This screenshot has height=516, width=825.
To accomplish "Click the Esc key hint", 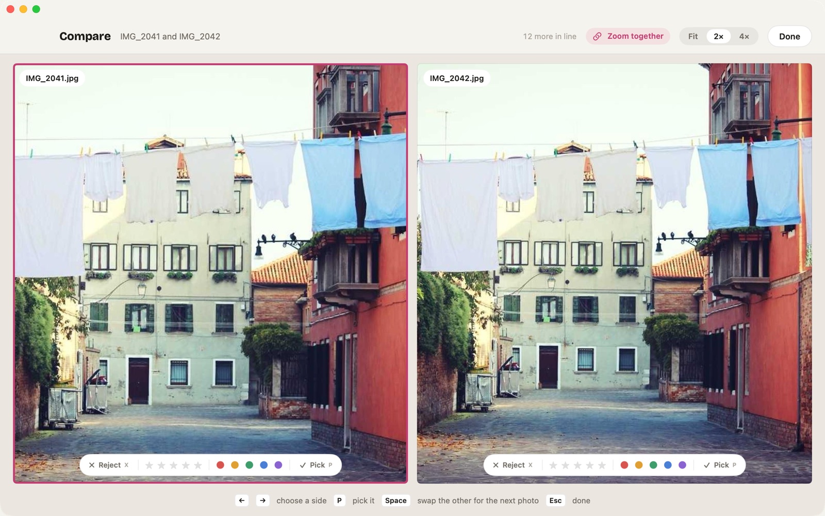I will click(555, 501).
